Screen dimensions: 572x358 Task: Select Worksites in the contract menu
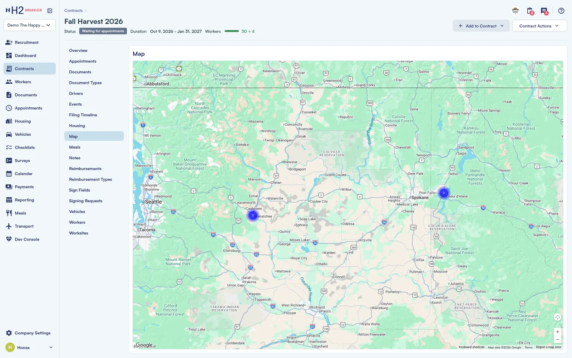94,233
